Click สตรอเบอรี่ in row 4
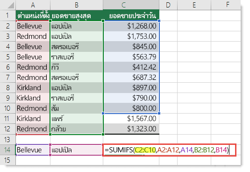Viewport: 250px width, 172px height. tap(77, 47)
